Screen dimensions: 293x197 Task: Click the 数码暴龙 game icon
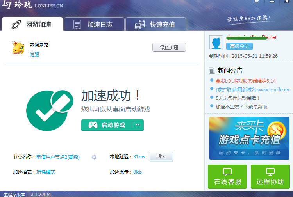pos(18,48)
